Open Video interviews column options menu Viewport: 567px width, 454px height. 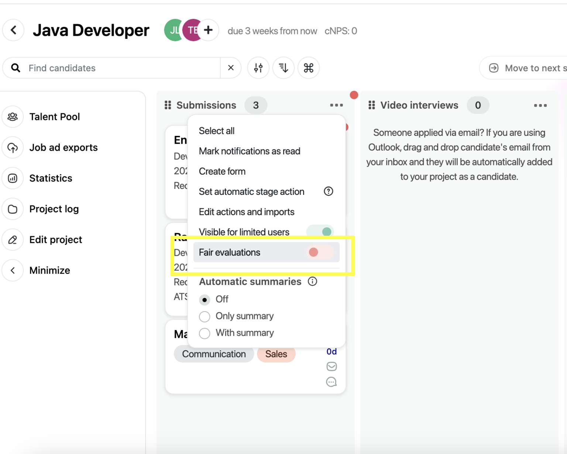(540, 106)
